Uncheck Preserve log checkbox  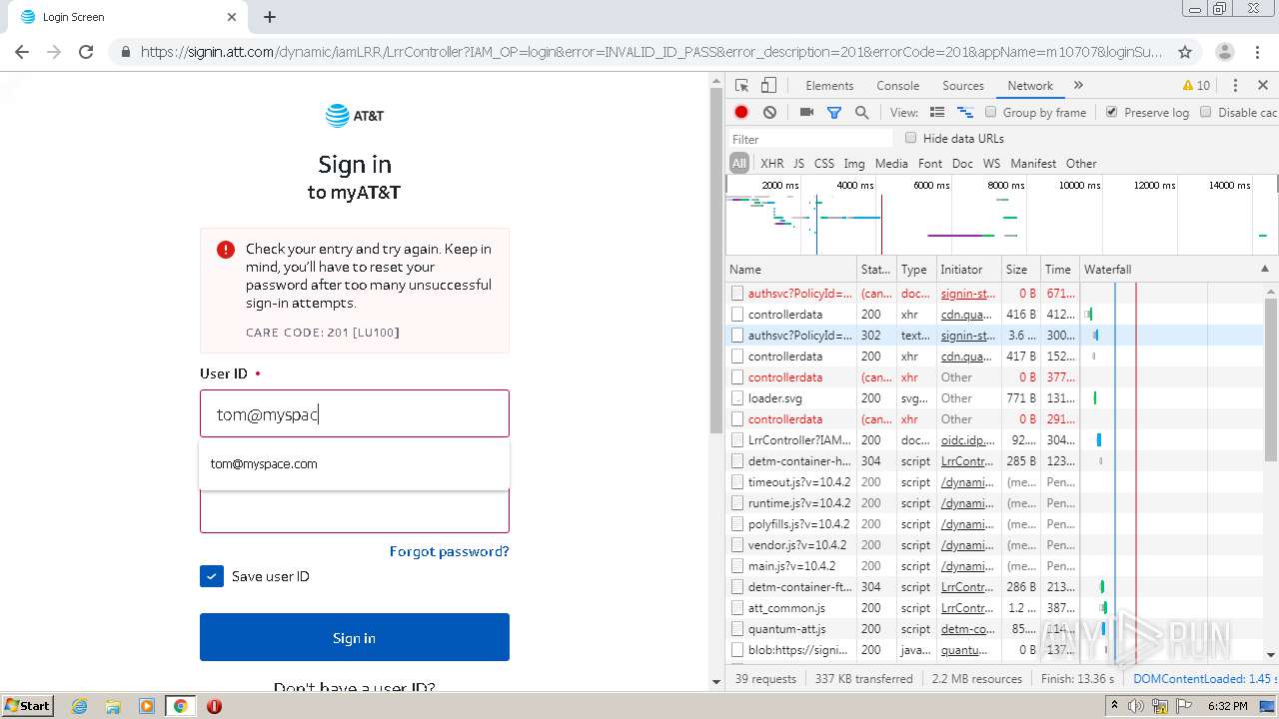[1111, 112]
